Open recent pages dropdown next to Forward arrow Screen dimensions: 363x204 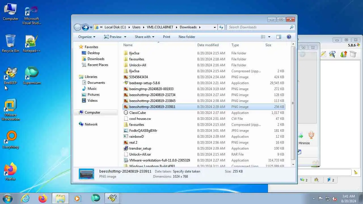point(91,27)
